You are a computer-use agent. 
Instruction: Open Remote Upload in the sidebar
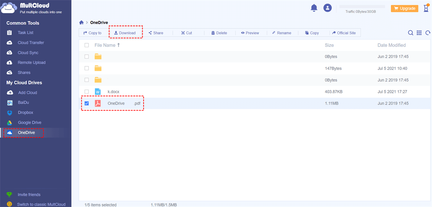coord(32,62)
